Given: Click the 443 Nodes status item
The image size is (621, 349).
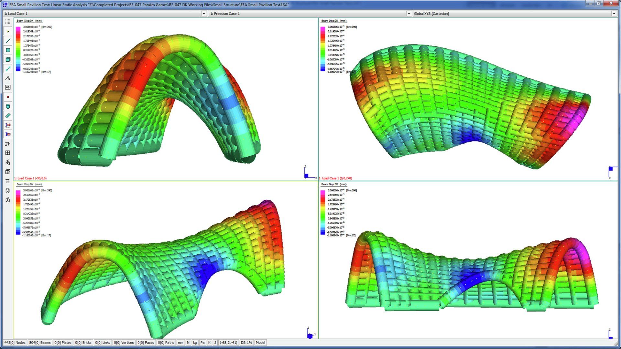Looking at the screenshot, I should pos(15,343).
